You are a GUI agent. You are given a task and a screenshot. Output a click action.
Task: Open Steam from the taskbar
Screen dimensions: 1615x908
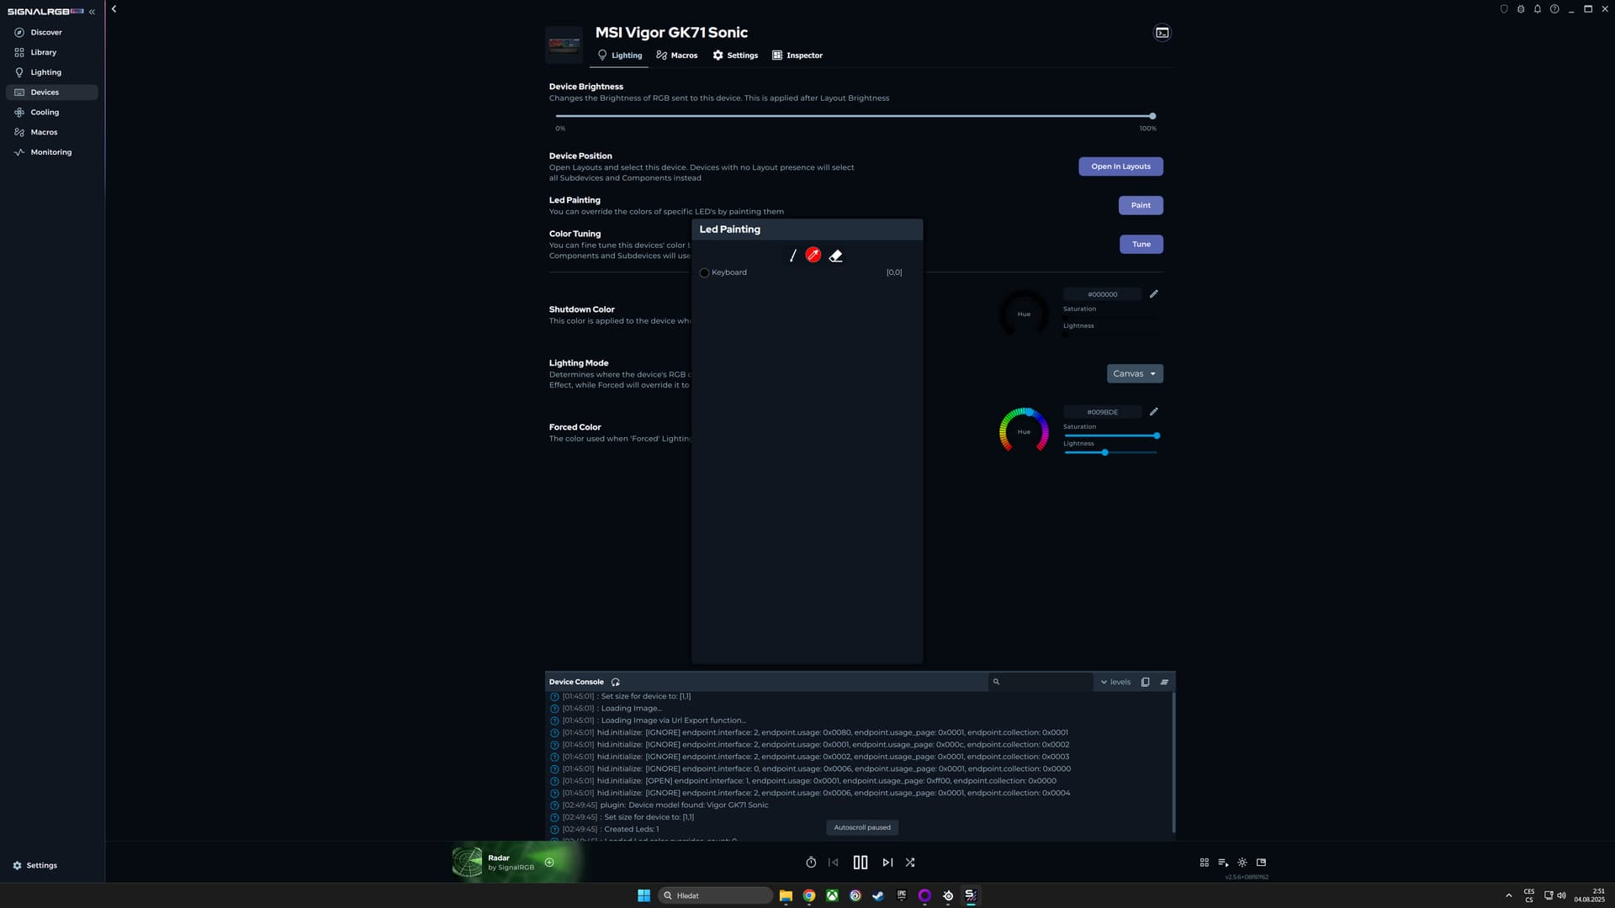click(x=878, y=895)
